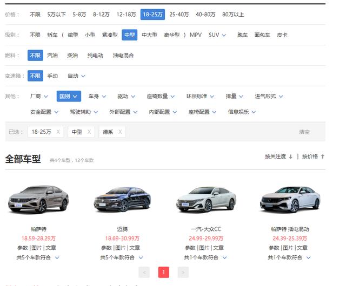
Task: Open the 迈腾 model name link
Action: 122,229
